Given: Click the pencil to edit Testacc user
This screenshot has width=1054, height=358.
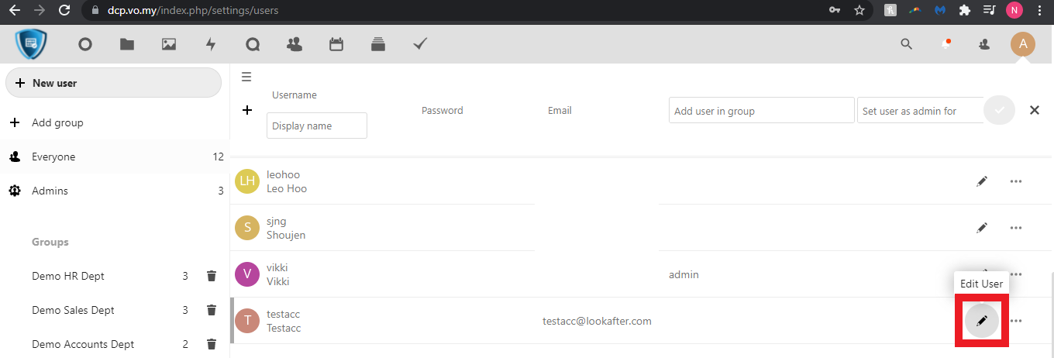Looking at the screenshot, I should coord(981,321).
